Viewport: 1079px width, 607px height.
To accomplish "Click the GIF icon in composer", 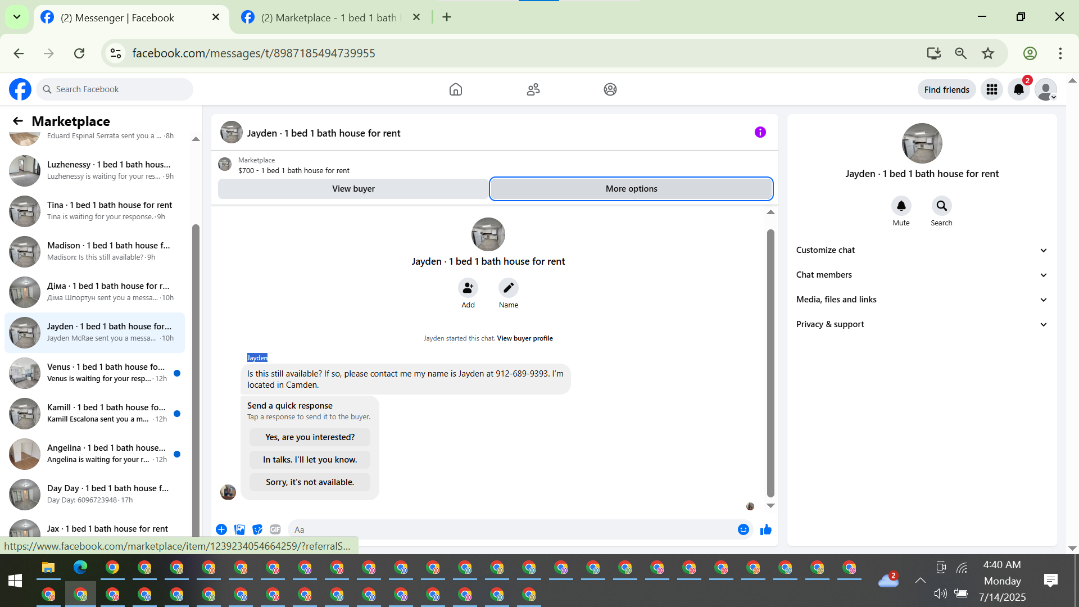I will click(x=275, y=529).
